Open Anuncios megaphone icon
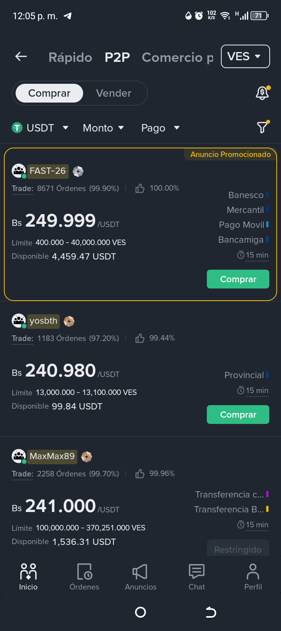The width and height of the screenshot is (281, 631). click(x=140, y=572)
